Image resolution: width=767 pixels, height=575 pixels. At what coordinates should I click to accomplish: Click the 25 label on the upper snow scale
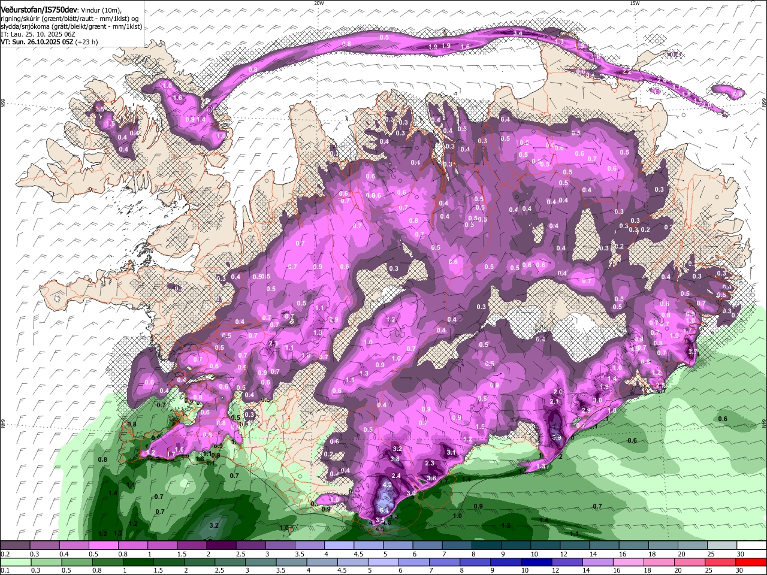tap(710, 554)
